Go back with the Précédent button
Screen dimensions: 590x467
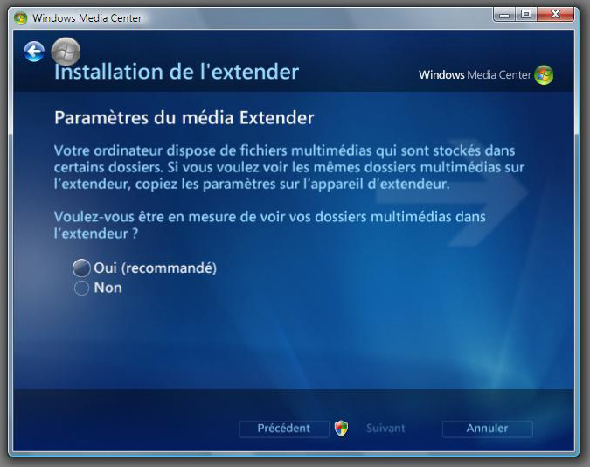[x=284, y=429]
